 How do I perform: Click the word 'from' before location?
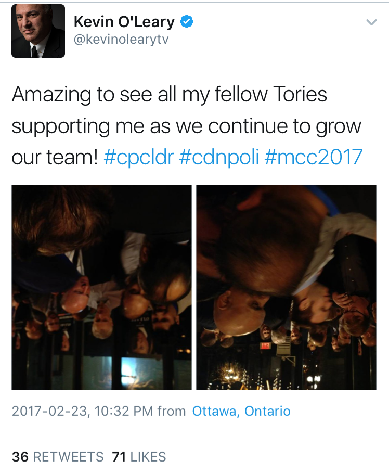point(172,411)
